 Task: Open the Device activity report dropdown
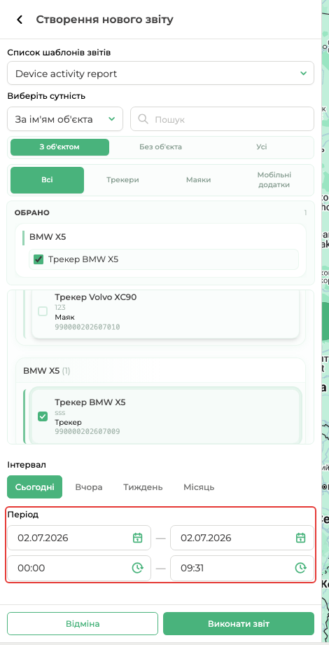tap(160, 74)
